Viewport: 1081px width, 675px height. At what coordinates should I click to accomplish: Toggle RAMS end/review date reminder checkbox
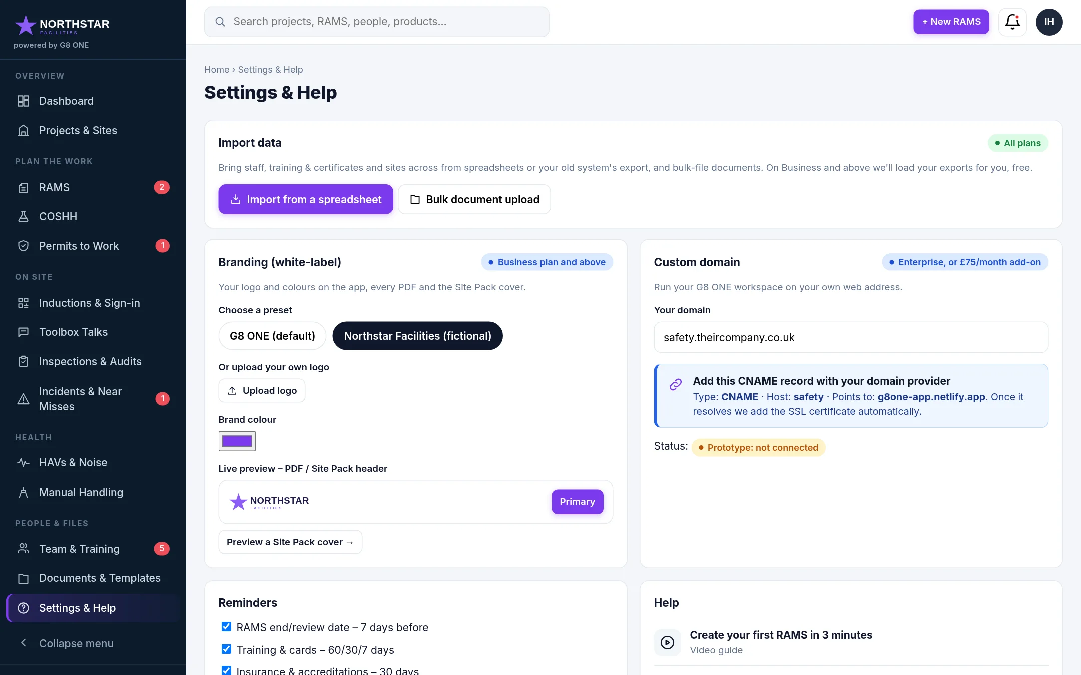click(x=226, y=626)
